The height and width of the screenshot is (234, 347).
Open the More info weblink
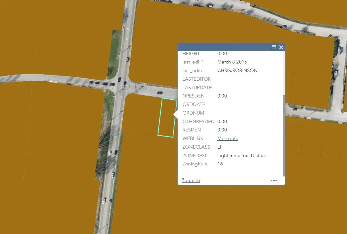click(x=228, y=138)
